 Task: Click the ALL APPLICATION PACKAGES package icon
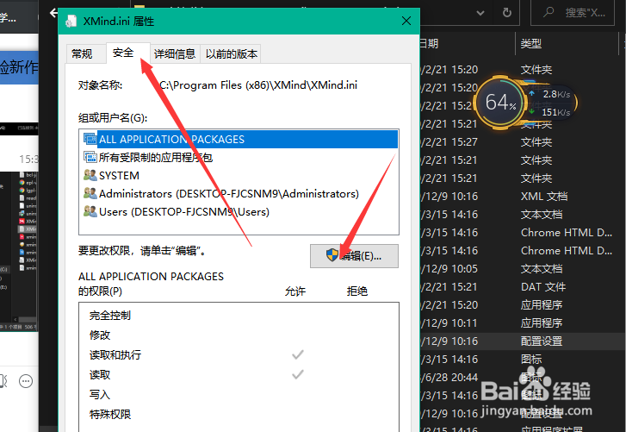point(90,139)
